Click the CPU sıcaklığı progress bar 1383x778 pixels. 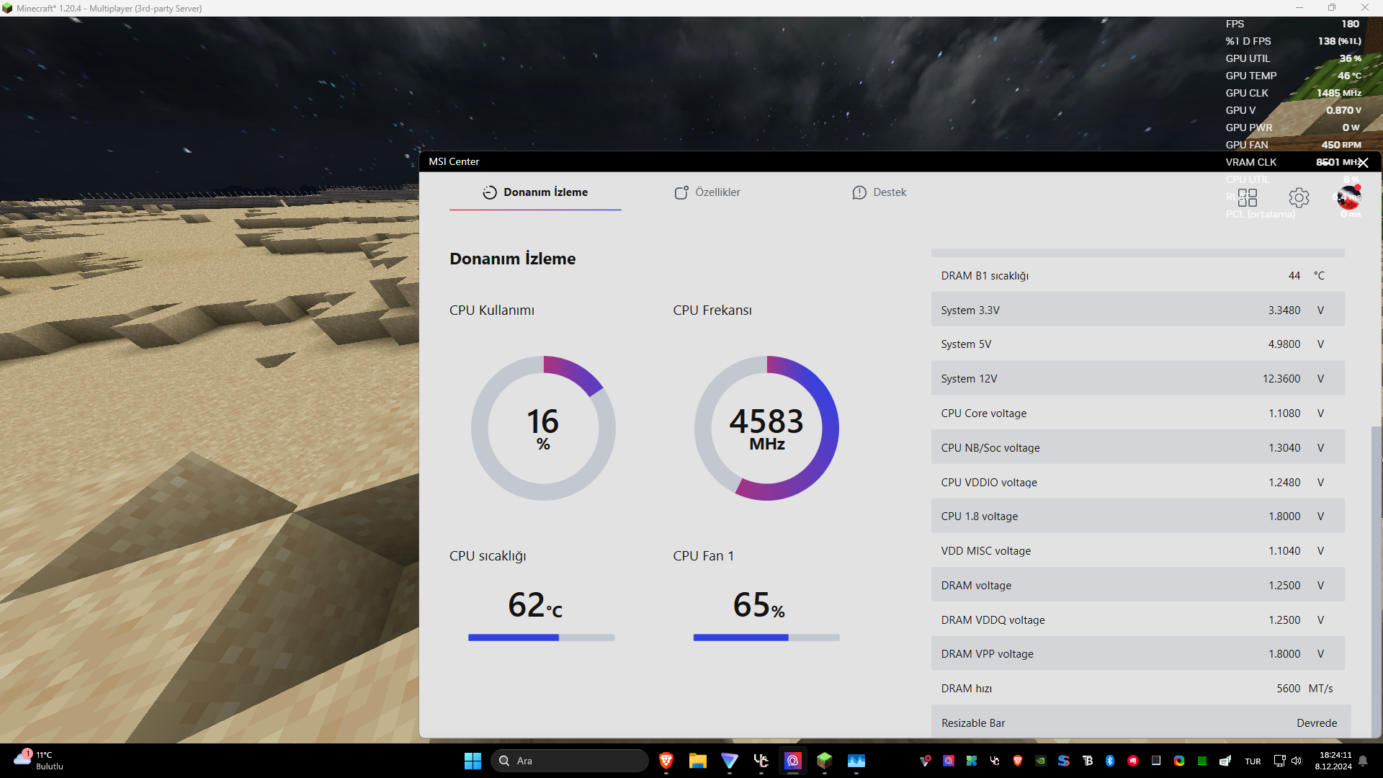pyautogui.click(x=541, y=638)
